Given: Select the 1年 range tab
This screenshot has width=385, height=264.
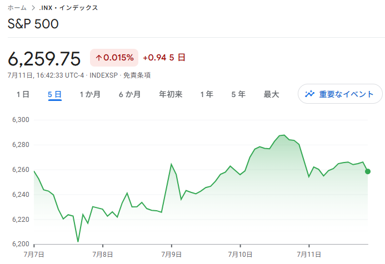Looking at the screenshot, I should tap(207, 94).
